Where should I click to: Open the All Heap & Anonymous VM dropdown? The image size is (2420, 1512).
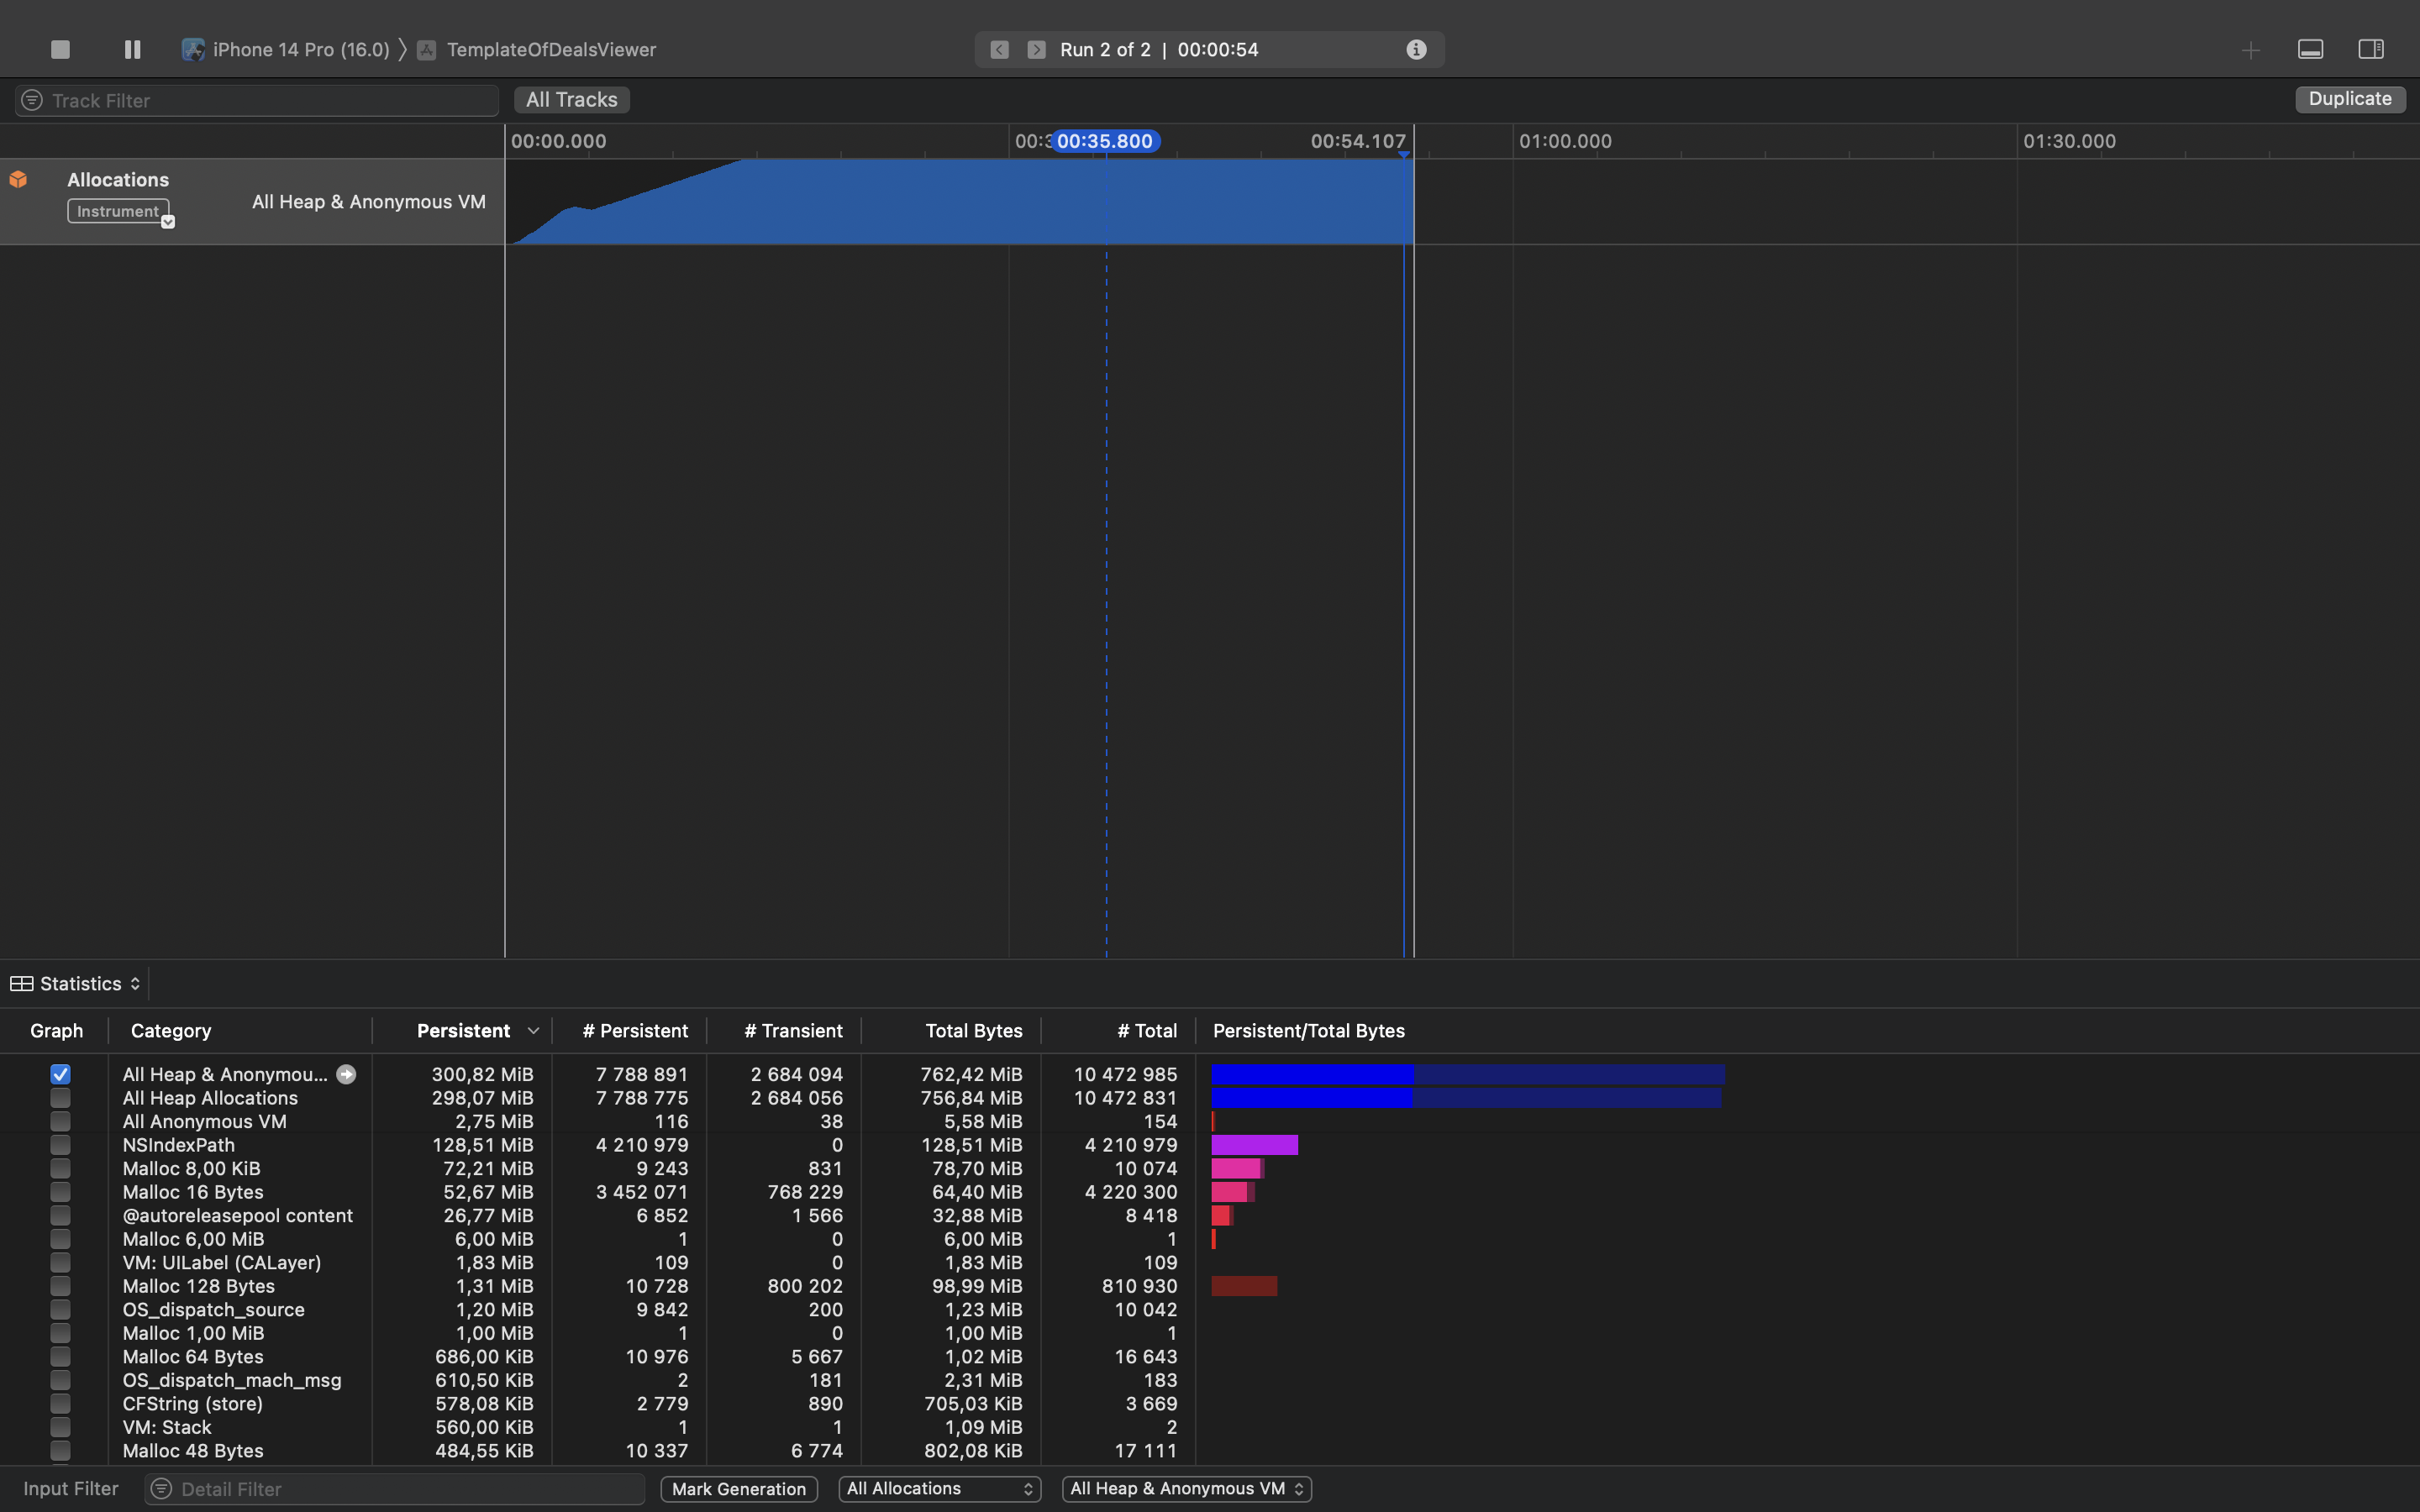[1186, 1488]
